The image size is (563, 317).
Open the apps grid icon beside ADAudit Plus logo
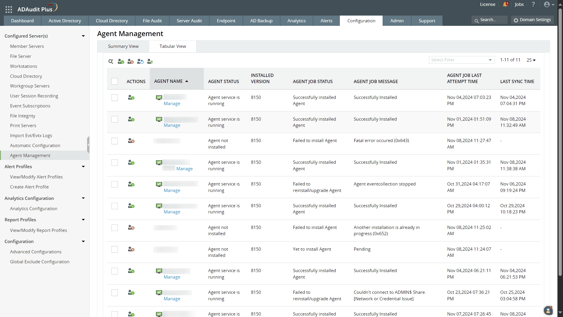(x=9, y=9)
